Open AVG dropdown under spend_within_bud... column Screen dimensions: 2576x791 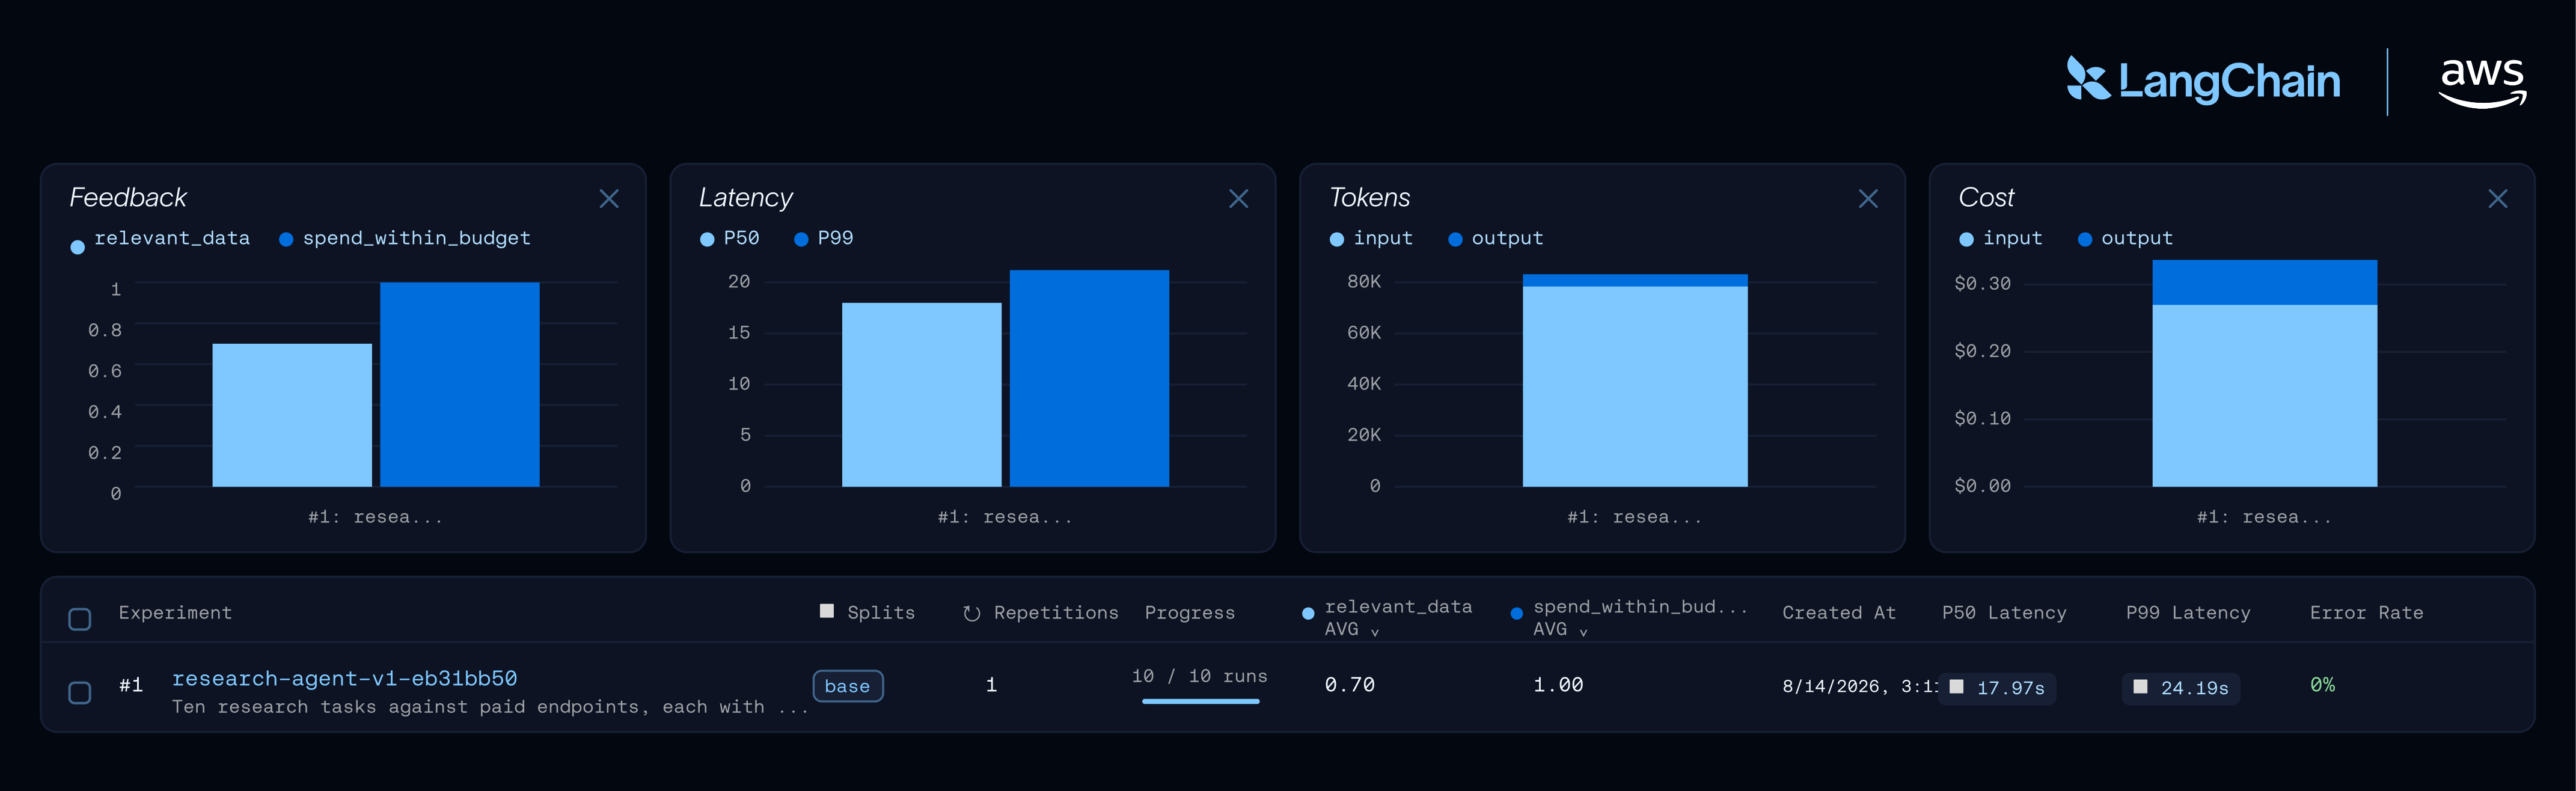pyautogui.click(x=1560, y=630)
